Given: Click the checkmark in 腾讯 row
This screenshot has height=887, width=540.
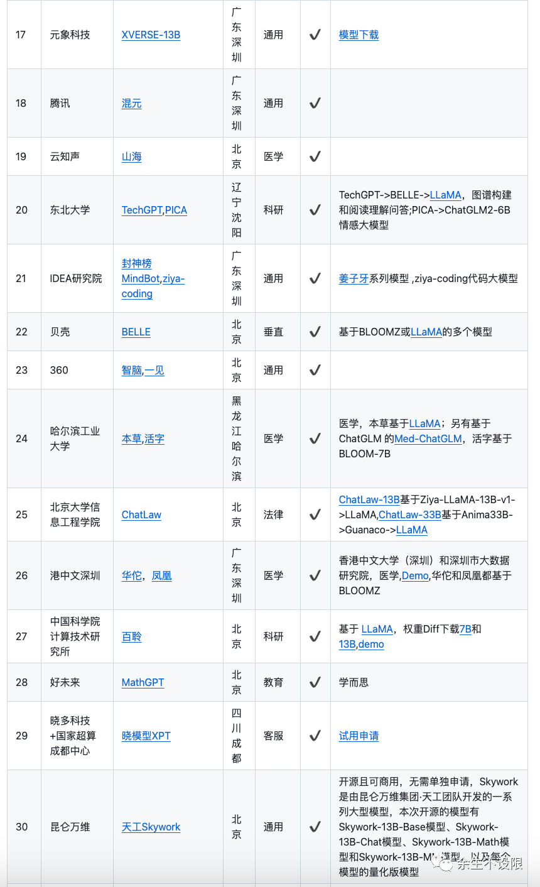Looking at the screenshot, I should 315,103.
